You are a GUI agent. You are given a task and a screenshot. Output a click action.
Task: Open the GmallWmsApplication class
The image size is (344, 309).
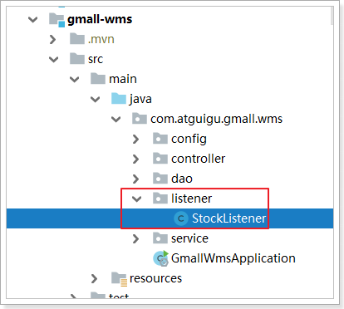[233, 258]
